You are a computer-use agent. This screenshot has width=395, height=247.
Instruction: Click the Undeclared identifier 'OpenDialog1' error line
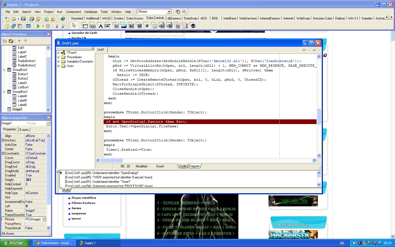coord(102,173)
